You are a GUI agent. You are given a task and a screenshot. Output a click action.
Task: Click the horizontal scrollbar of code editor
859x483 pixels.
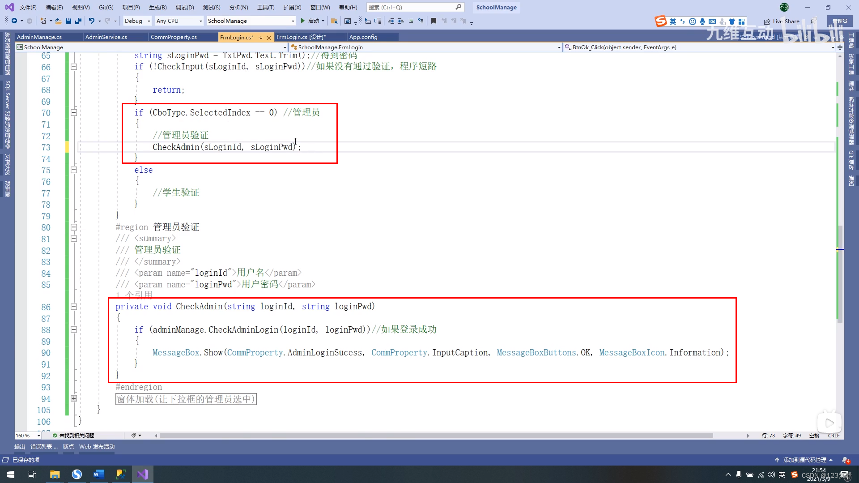point(436,436)
